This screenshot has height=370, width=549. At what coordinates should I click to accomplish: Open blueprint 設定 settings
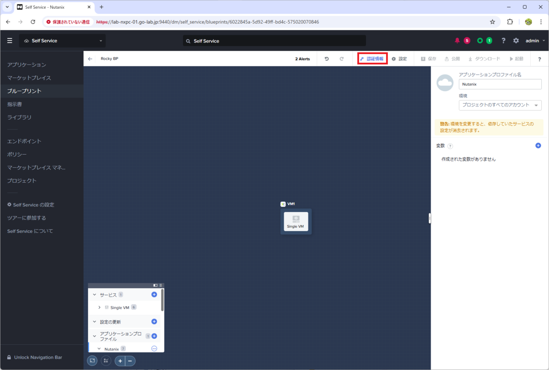[x=399, y=59]
